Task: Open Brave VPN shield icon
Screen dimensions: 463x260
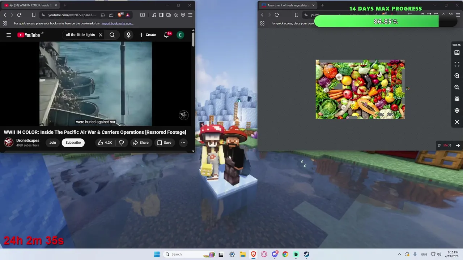Action: [x=183, y=15]
